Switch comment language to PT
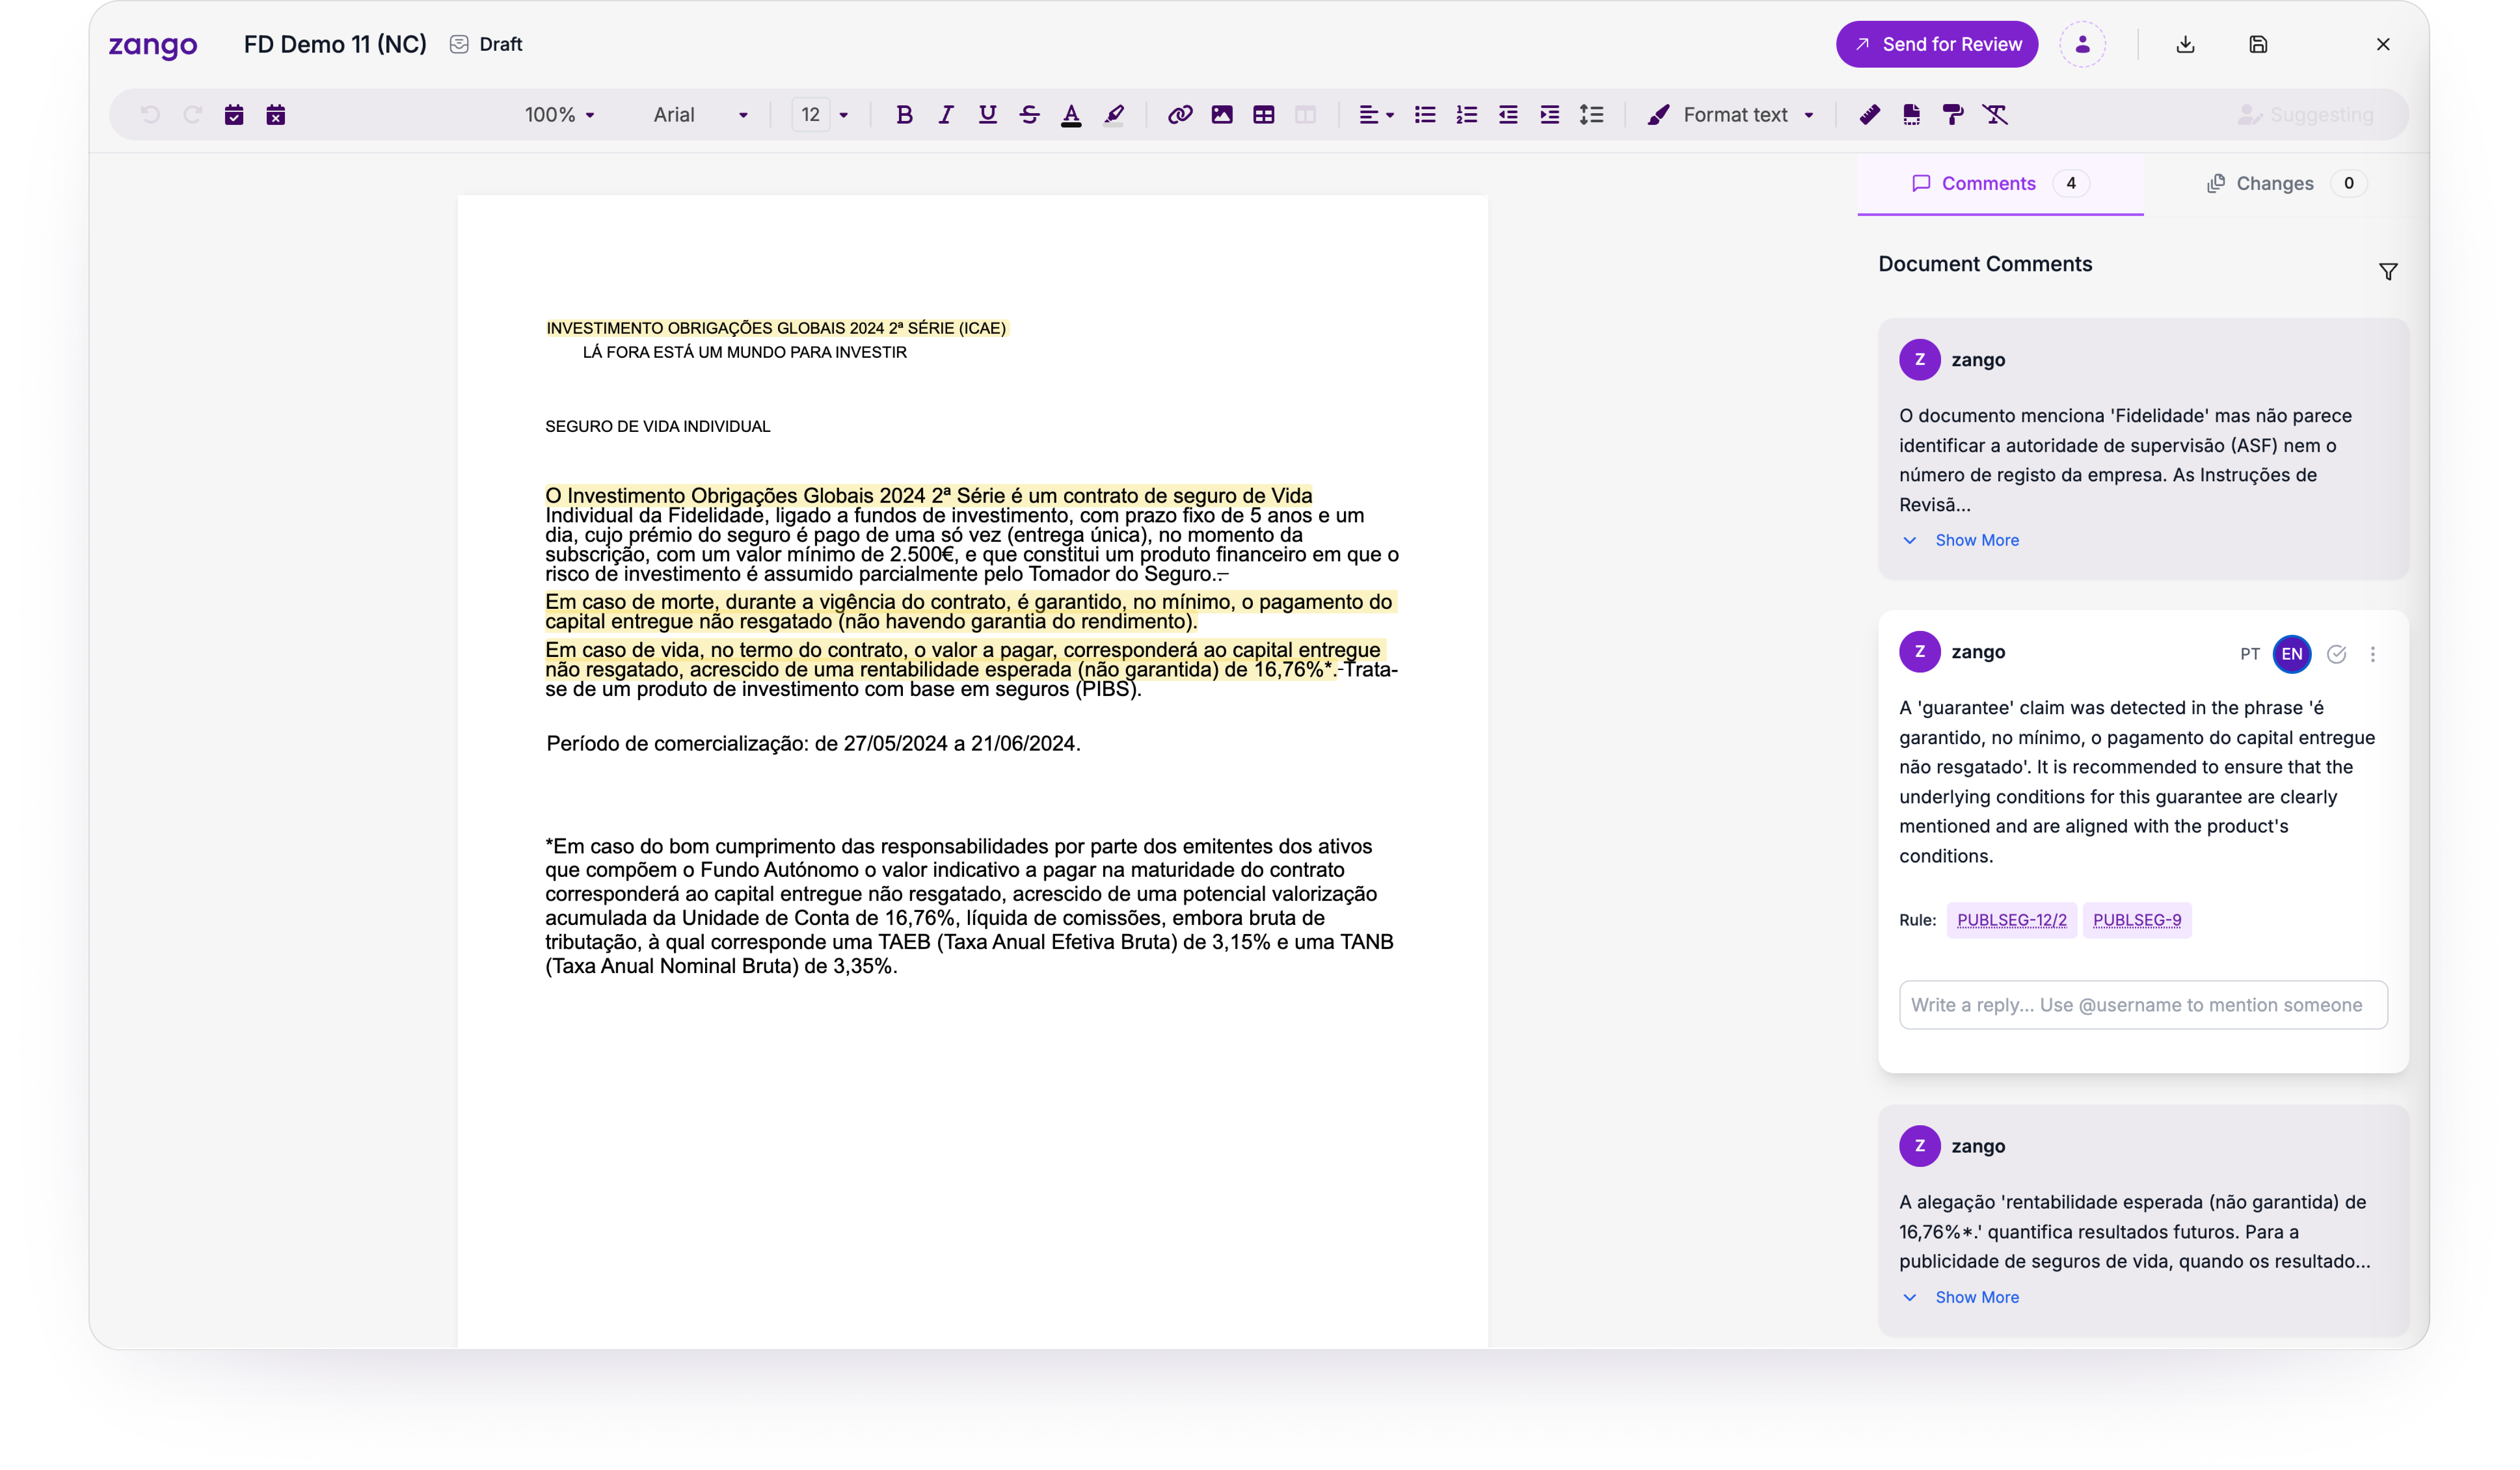Image resolution: width=2520 pixels, height=1470 pixels. click(x=2250, y=654)
